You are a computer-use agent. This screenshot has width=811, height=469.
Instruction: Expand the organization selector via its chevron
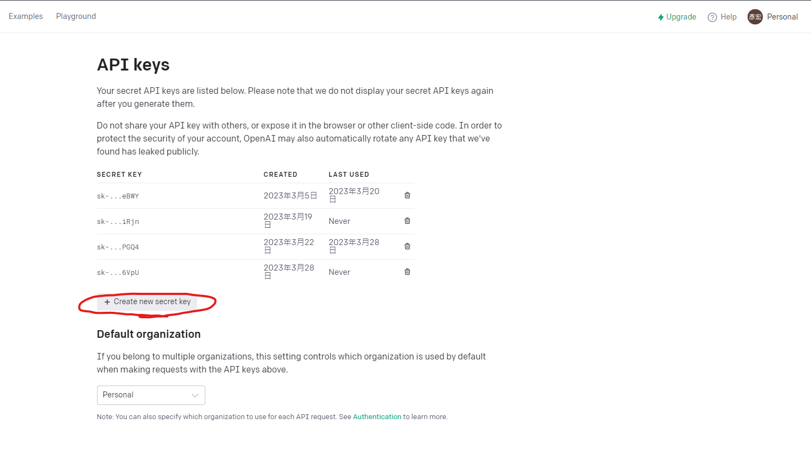[195, 395]
